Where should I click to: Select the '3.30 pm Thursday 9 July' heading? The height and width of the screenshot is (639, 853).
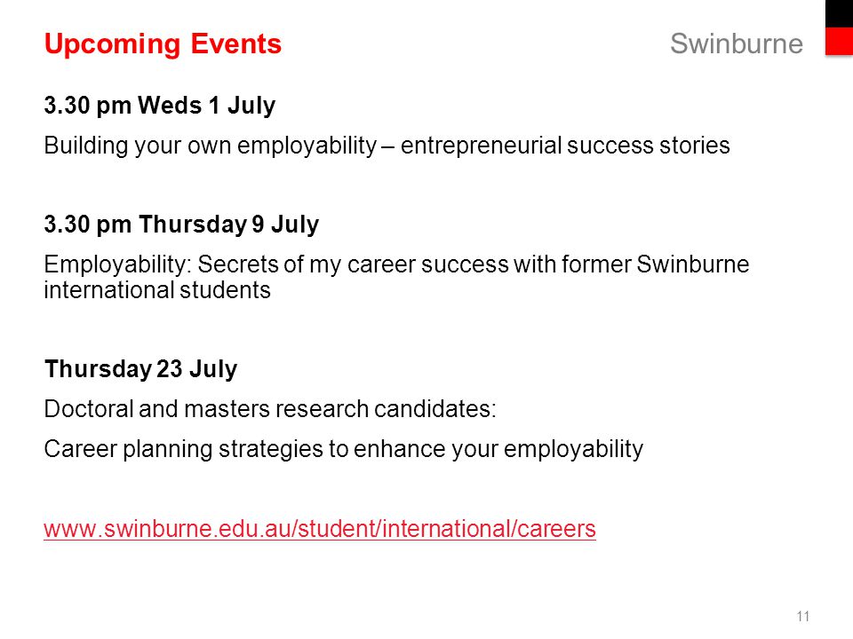(x=181, y=225)
